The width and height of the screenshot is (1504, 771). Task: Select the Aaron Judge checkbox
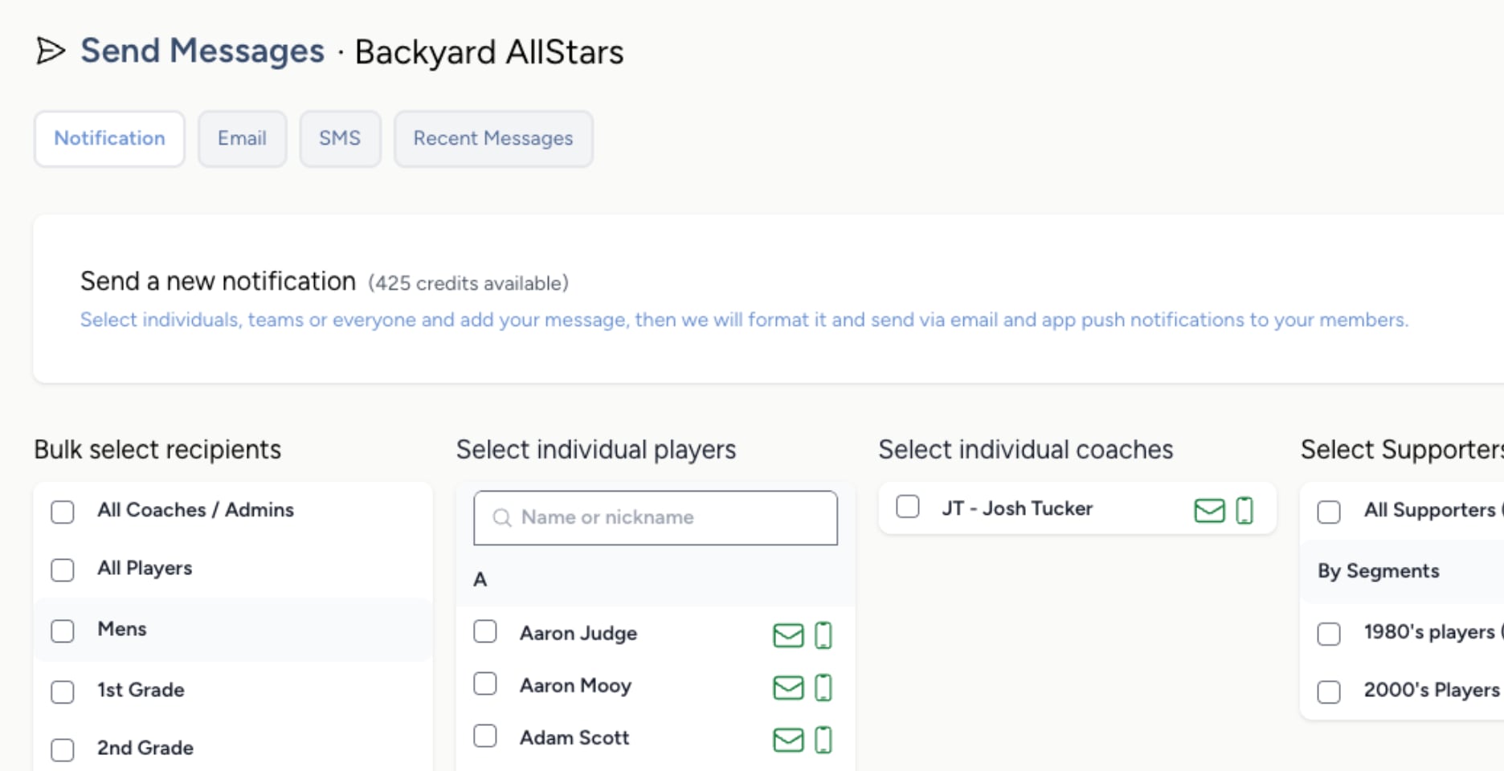point(485,632)
